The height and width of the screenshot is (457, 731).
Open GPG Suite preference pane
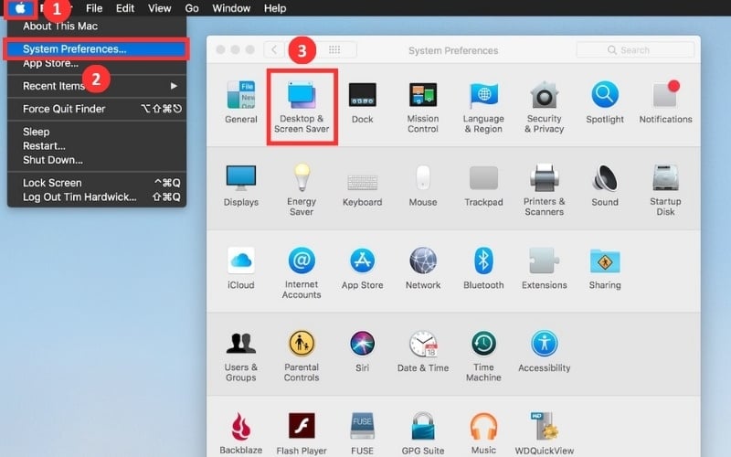[x=423, y=433]
